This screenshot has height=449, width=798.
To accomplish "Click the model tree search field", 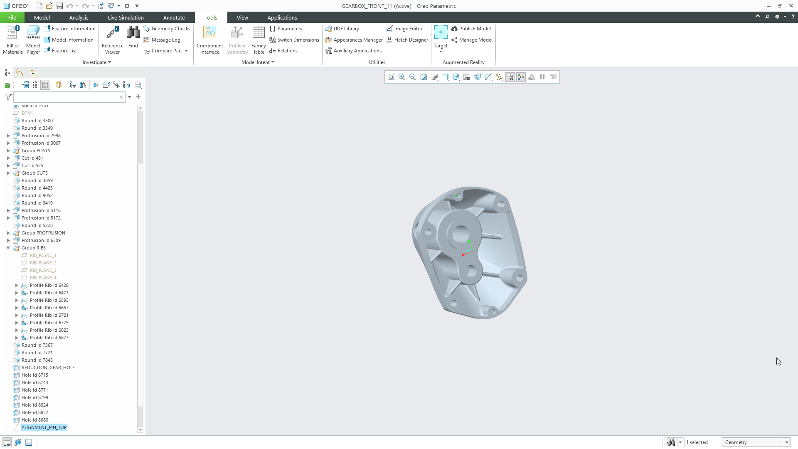I will click(x=69, y=97).
